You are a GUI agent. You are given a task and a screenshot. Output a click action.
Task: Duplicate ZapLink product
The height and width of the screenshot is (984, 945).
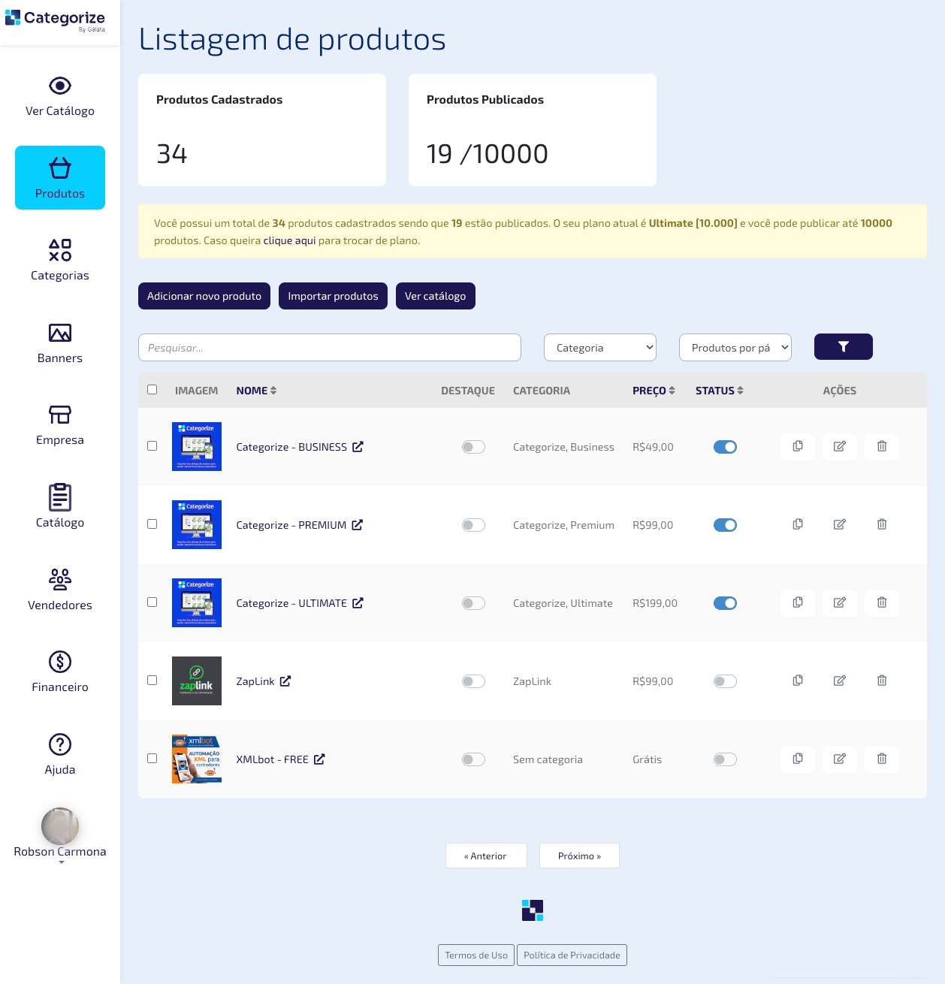click(x=798, y=681)
